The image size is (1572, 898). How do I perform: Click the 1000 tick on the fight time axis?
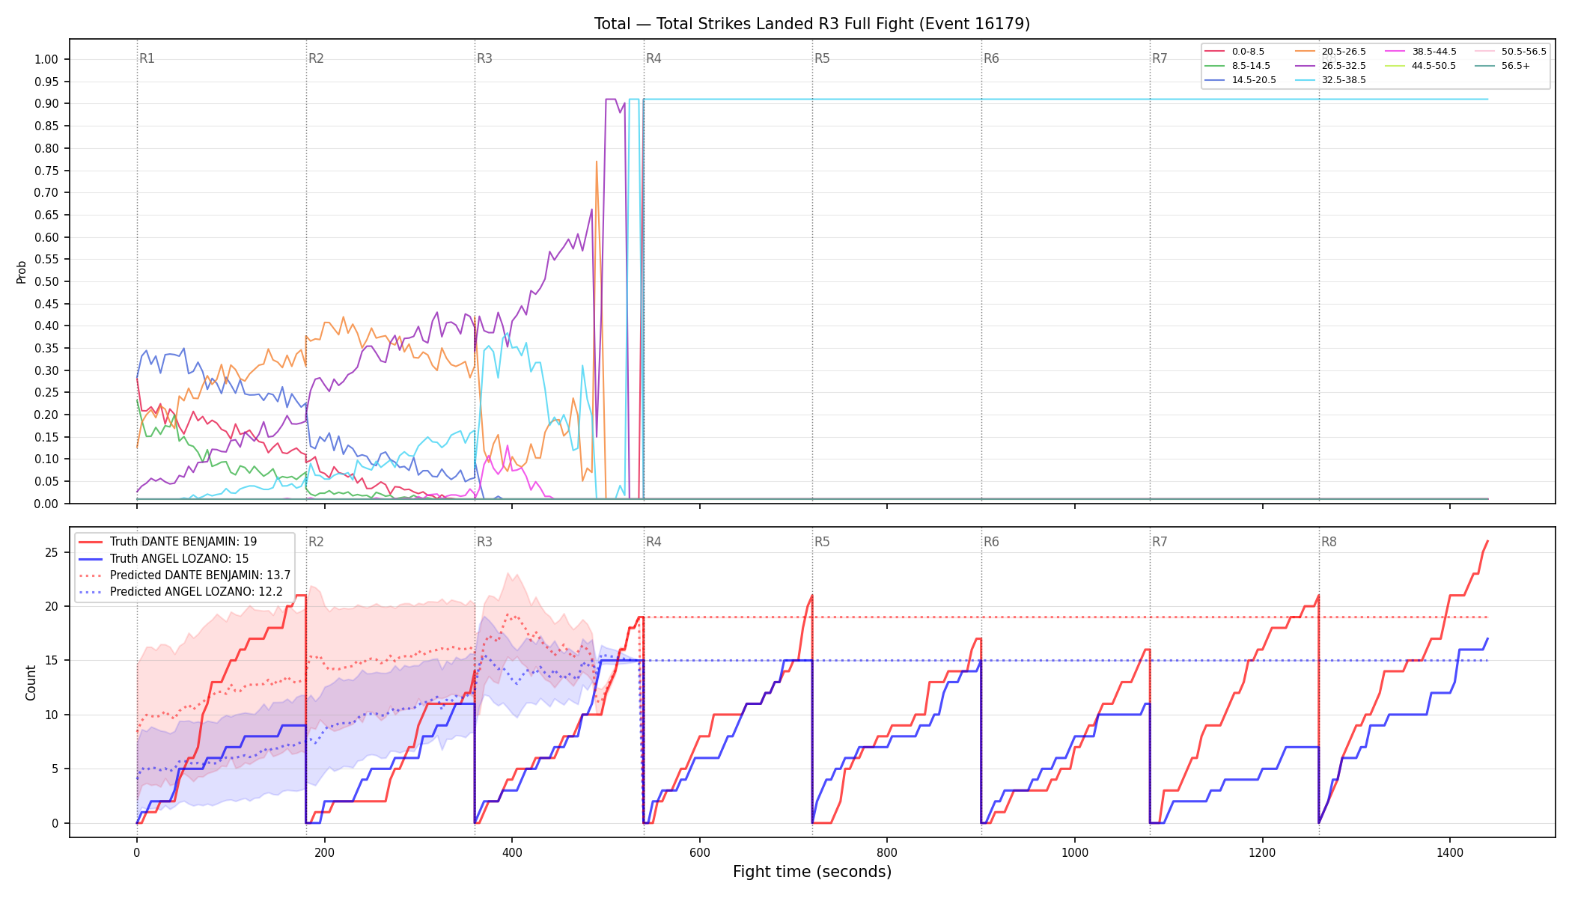(x=1075, y=852)
